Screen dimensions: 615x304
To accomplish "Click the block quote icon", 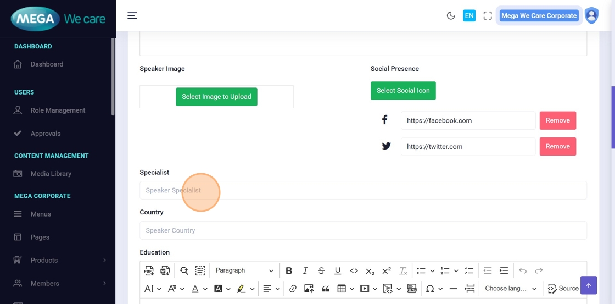I will click(326, 289).
